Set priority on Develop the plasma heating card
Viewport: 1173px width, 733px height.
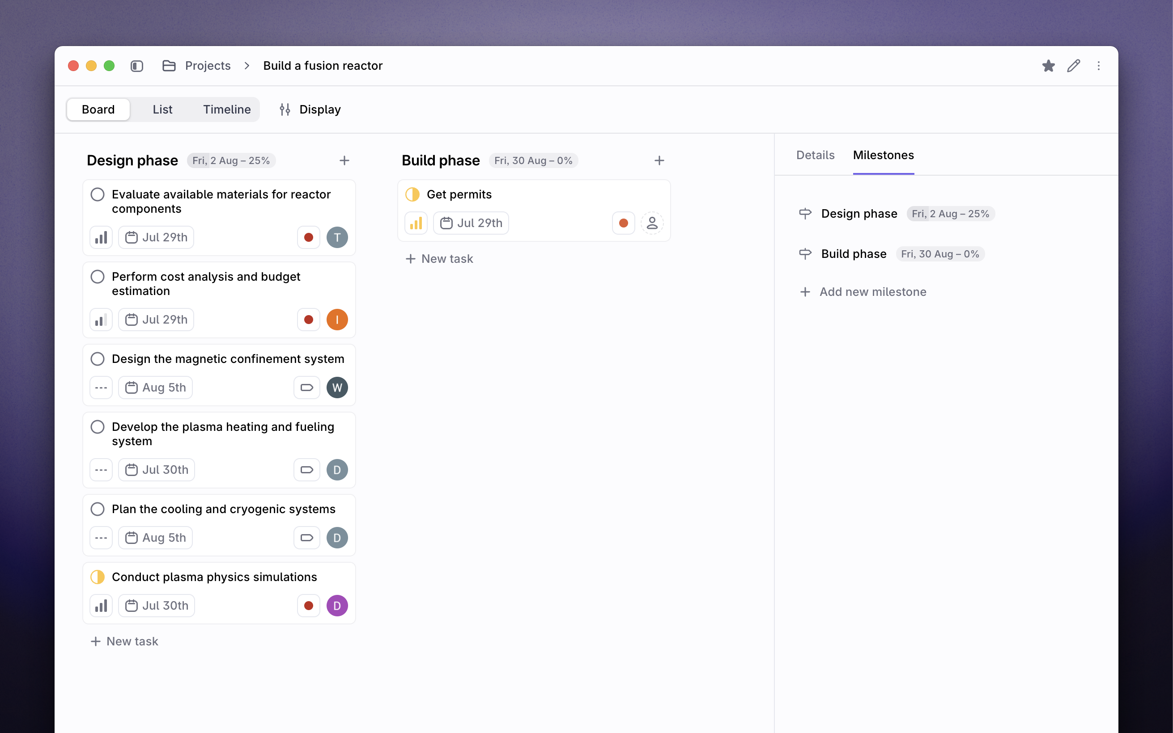(101, 470)
